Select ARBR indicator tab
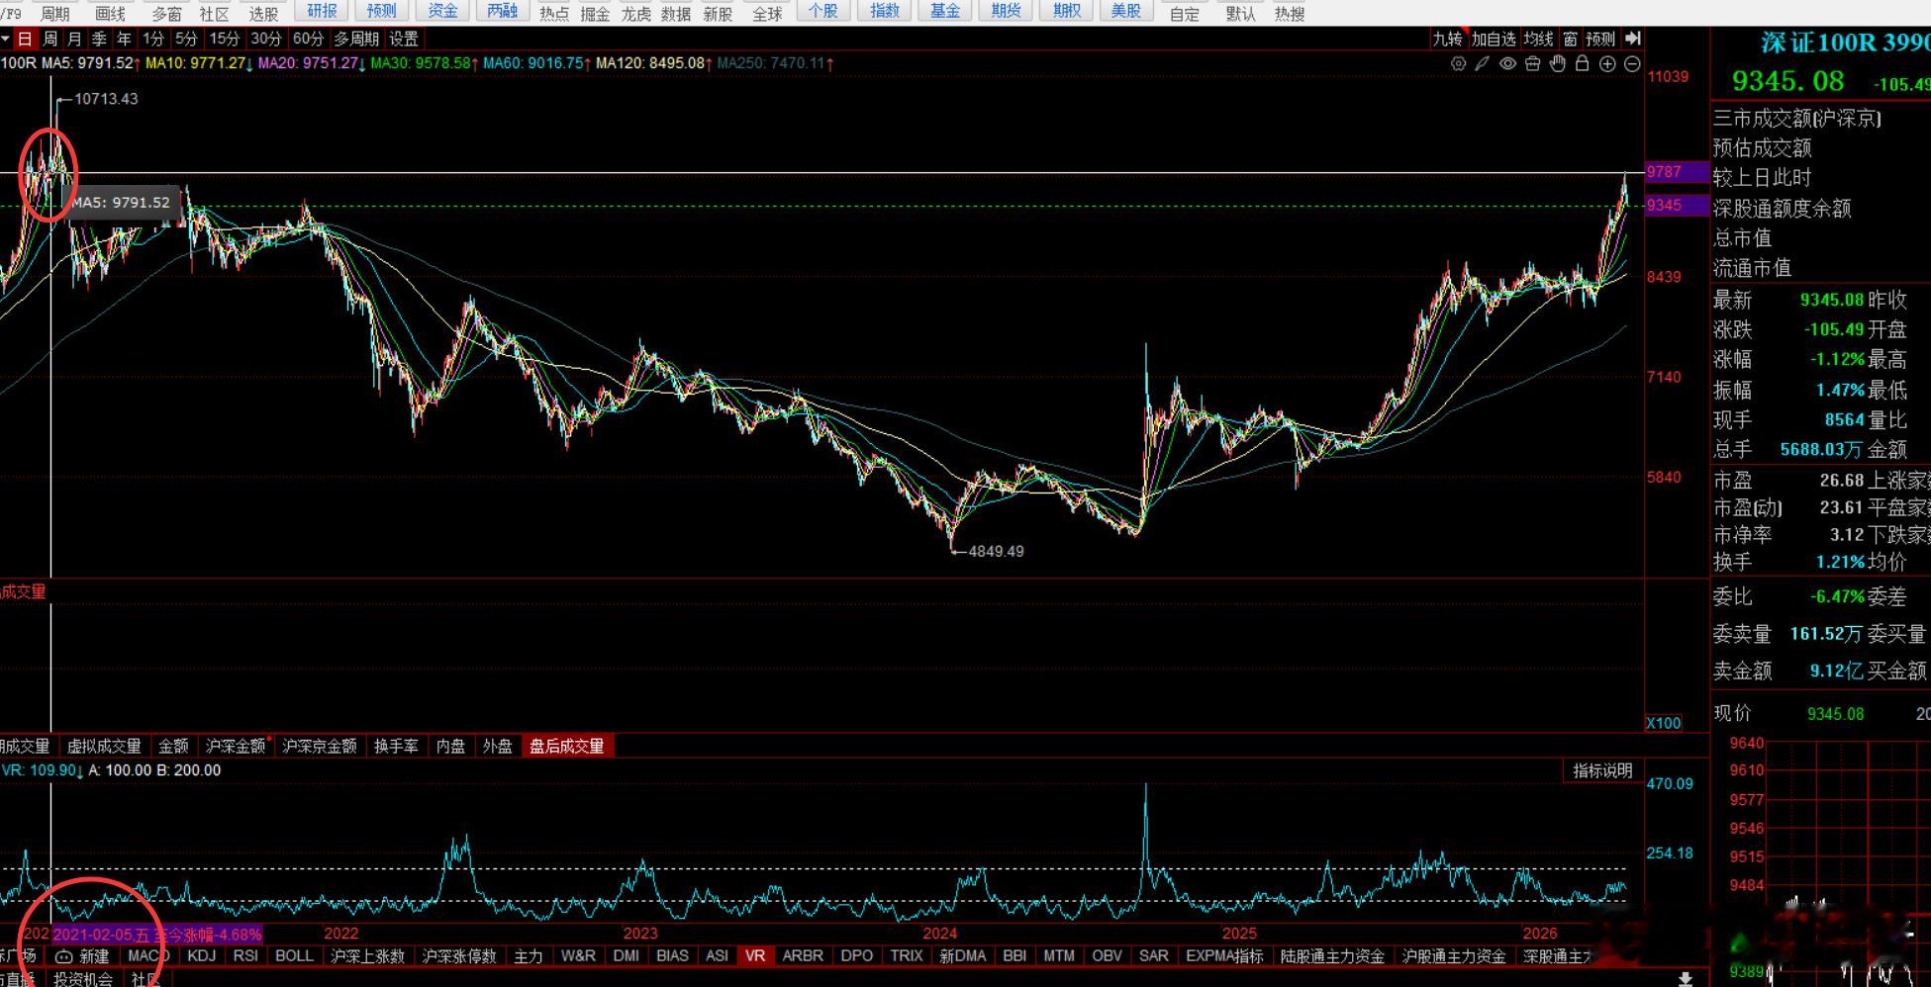 (803, 955)
